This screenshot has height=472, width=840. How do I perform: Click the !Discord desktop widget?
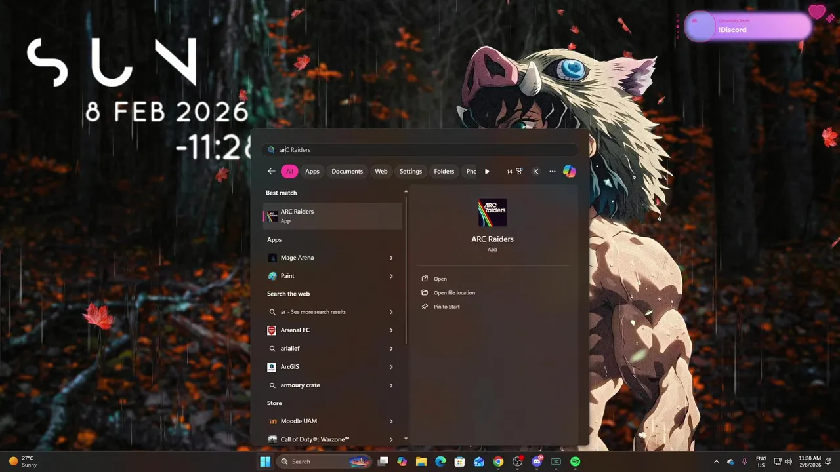click(749, 27)
